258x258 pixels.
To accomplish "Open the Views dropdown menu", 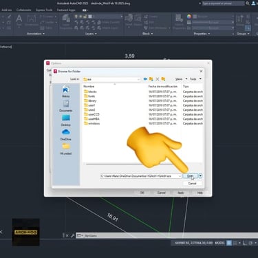I will (x=182, y=79).
